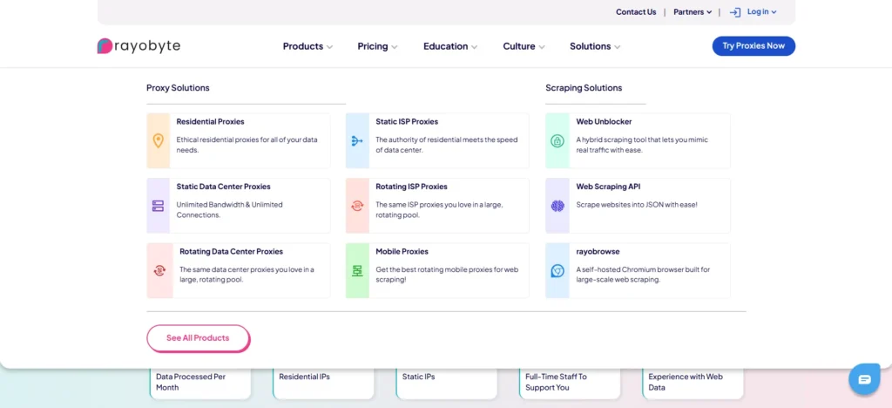The image size is (892, 408).
Task: Expand the Pricing menu chevron
Action: [395, 47]
